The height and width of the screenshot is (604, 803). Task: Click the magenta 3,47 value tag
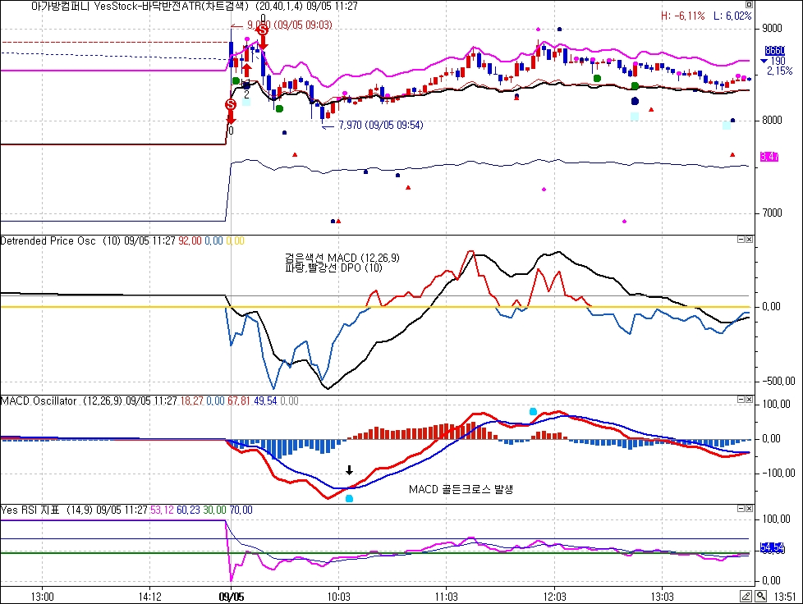tap(769, 157)
